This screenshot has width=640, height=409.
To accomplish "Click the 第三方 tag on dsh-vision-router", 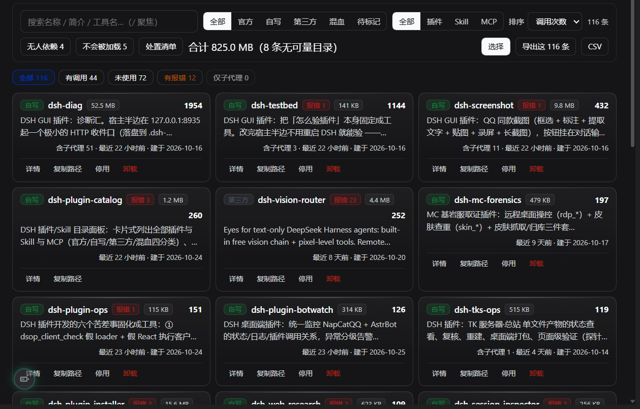I will pyautogui.click(x=238, y=200).
